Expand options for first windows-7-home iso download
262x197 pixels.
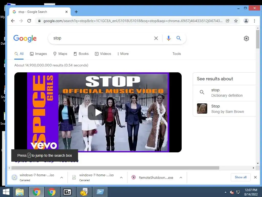(x=62, y=178)
